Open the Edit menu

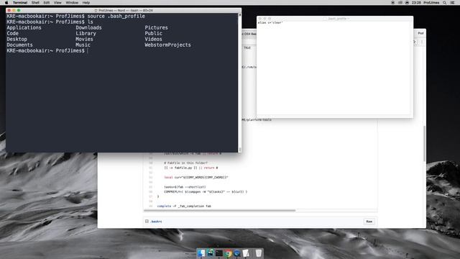(47, 2)
